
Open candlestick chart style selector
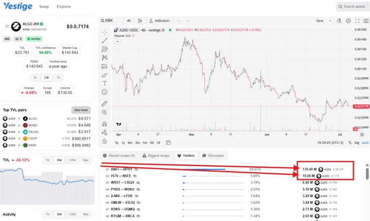click(x=140, y=21)
